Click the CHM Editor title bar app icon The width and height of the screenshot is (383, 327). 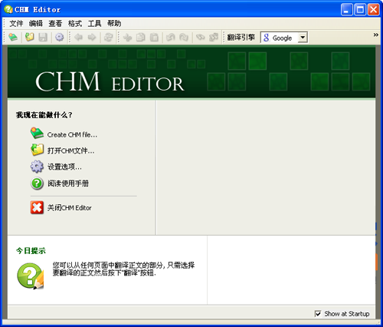pos(8,9)
